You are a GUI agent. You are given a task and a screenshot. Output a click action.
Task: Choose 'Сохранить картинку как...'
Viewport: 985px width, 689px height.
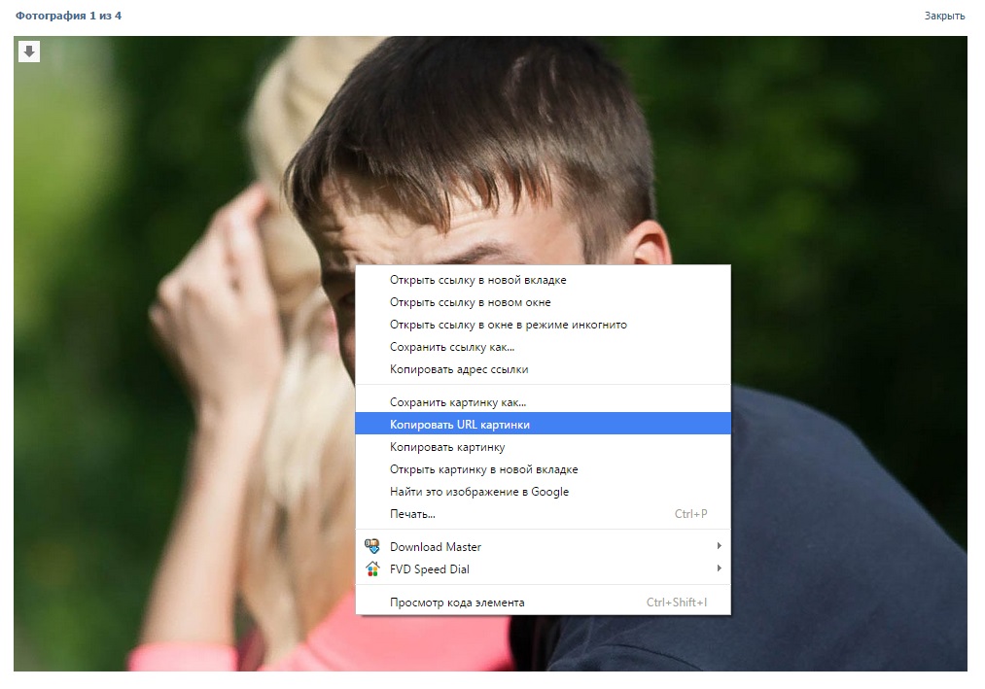click(x=543, y=402)
